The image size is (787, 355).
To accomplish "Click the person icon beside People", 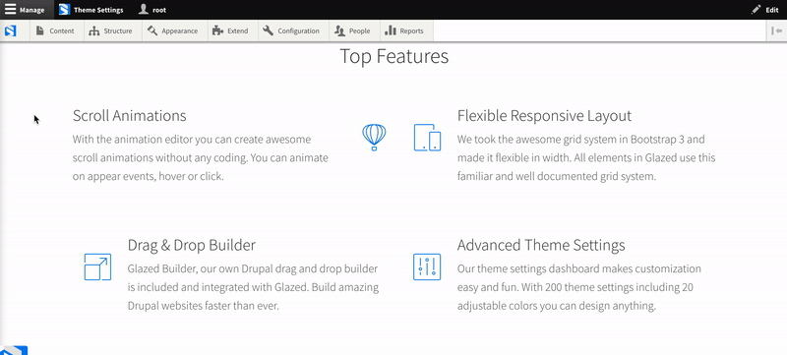I will click(x=339, y=31).
